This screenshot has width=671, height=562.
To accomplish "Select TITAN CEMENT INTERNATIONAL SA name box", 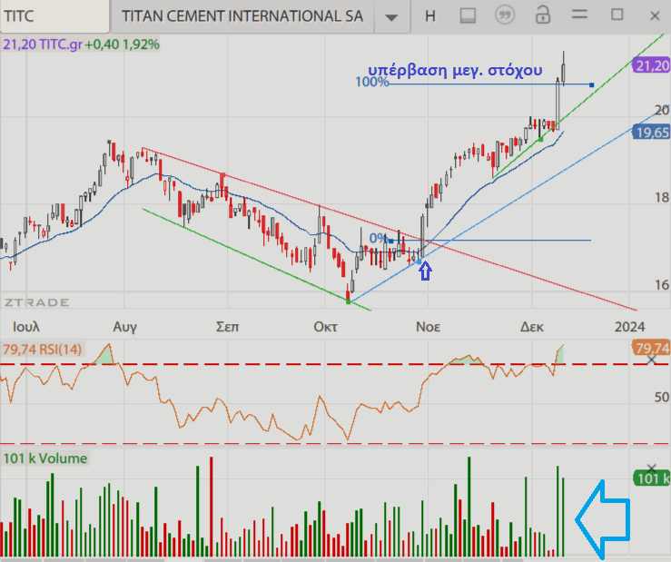I will coord(242,16).
